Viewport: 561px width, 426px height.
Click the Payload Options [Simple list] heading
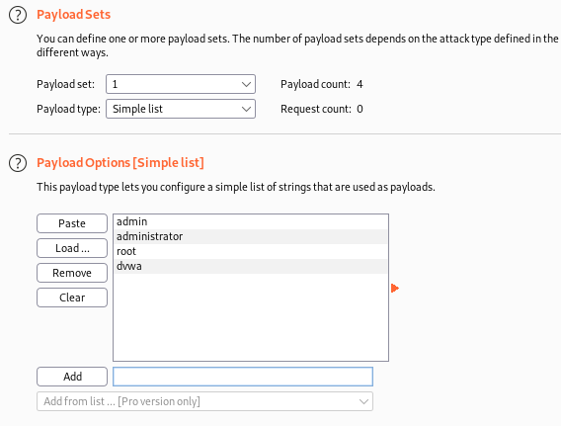point(120,163)
